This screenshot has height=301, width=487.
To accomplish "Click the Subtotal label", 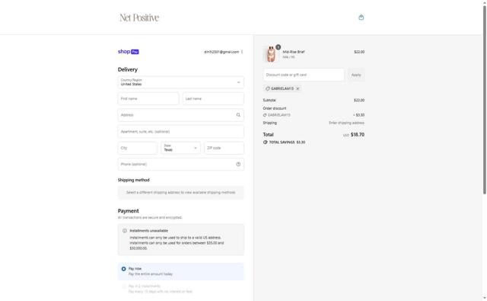I will pos(269,100).
